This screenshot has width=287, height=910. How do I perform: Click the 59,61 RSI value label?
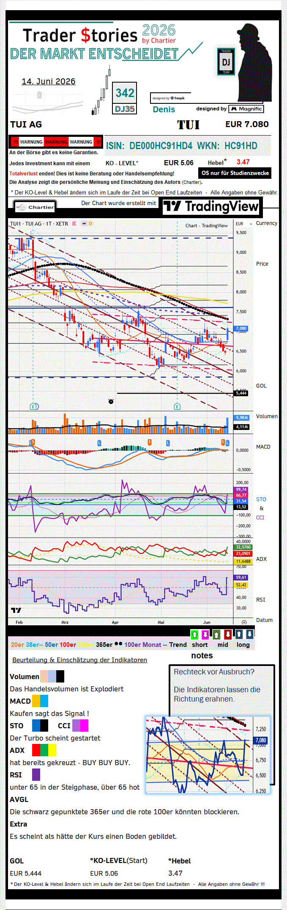241,577
